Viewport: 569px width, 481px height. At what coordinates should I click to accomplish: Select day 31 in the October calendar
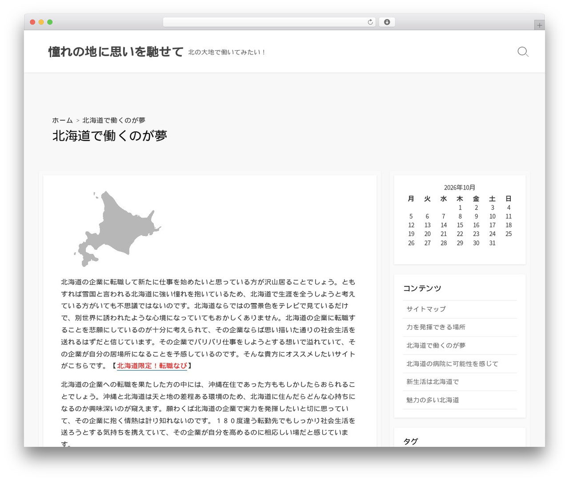pos(492,243)
